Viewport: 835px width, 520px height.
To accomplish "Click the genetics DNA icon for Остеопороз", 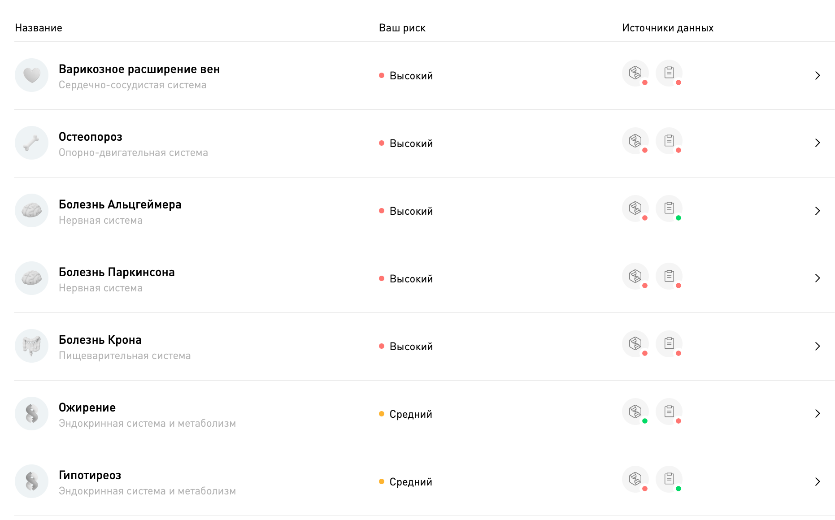I will [x=635, y=141].
